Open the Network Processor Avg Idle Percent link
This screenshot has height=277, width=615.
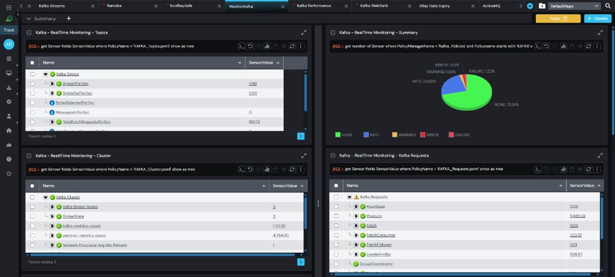point(95,245)
